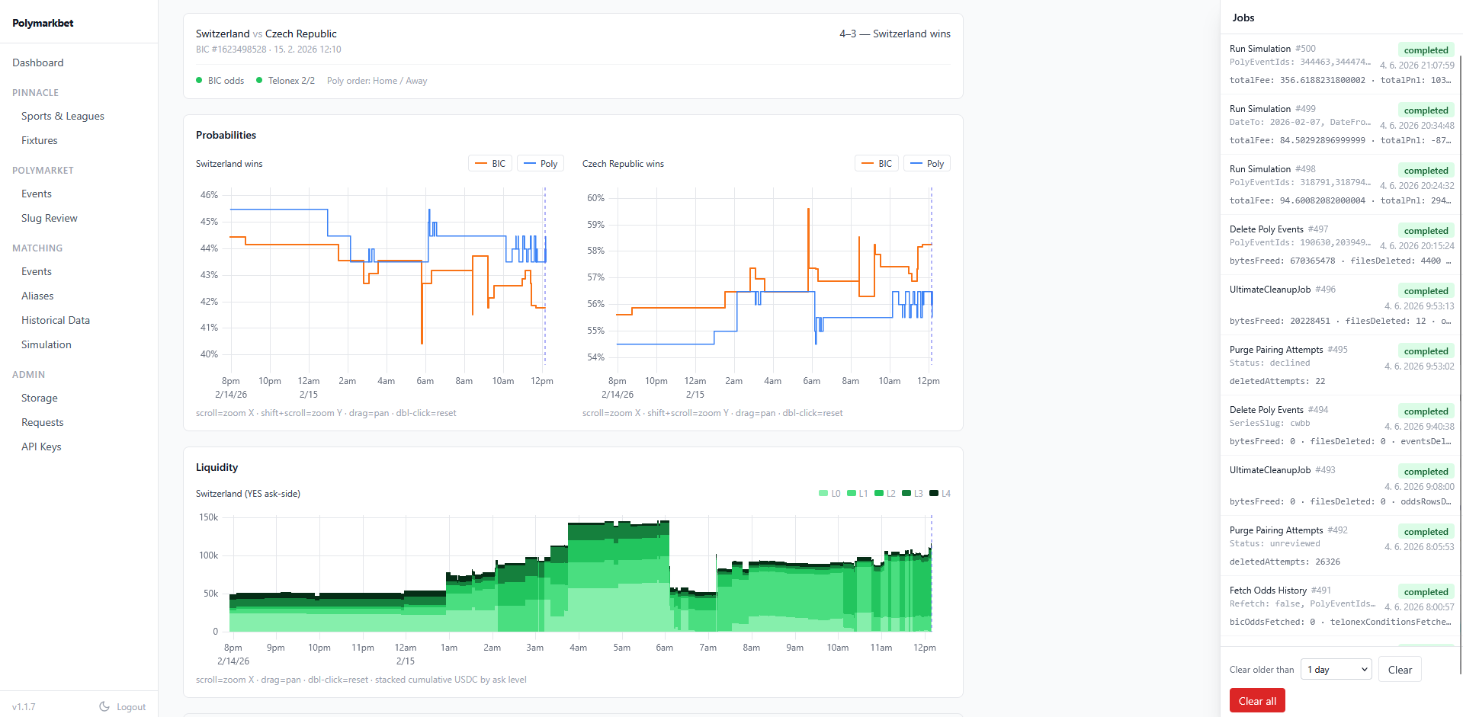Click the red Clear all button
Image resolution: width=1463 pixels, height=717 pixels.
tap(1257, 701)
